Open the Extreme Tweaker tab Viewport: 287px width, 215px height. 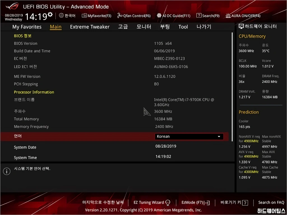(90, 27)
